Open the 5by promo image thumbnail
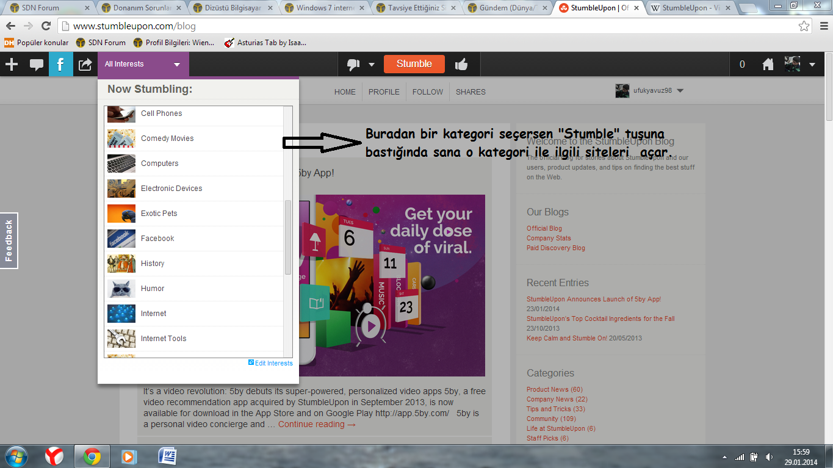This screenshot has height=468, width=833. 391,285
